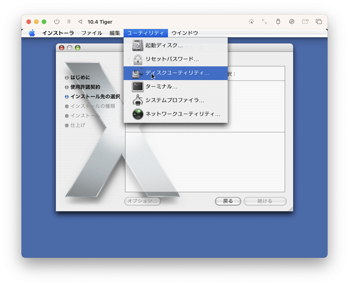Click the spinner activity icon in the VM toolbar

click(x=251, y=21)
